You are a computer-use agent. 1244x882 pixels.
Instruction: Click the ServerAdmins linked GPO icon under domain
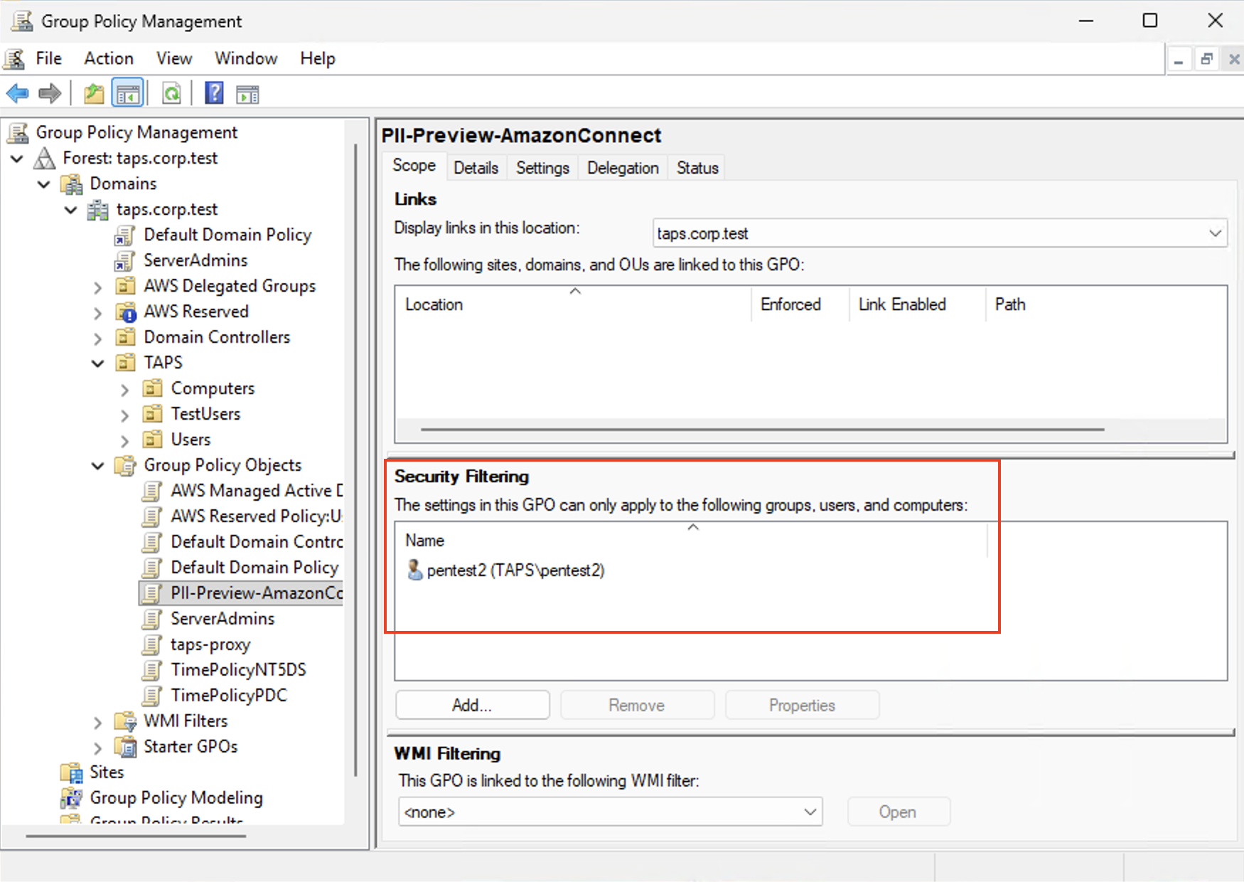[x=124, y=260]
